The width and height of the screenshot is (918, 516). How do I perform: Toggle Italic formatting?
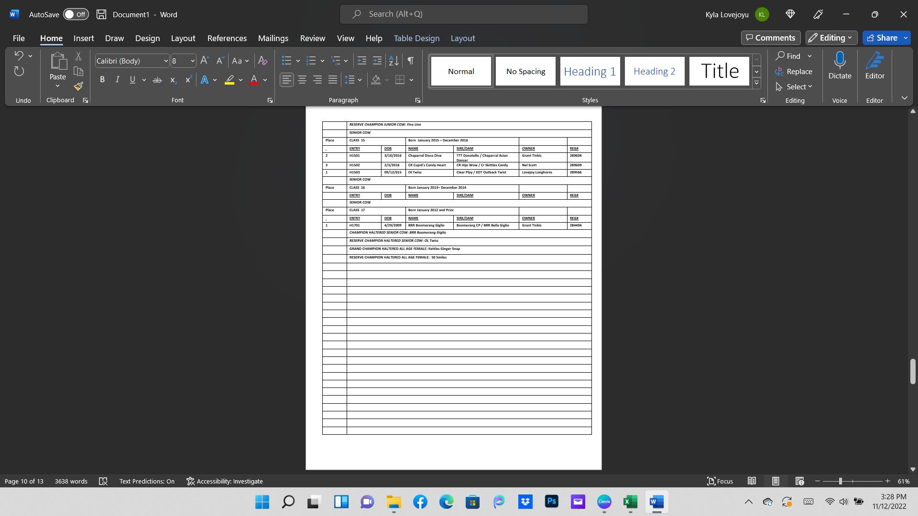pos(117,80)
